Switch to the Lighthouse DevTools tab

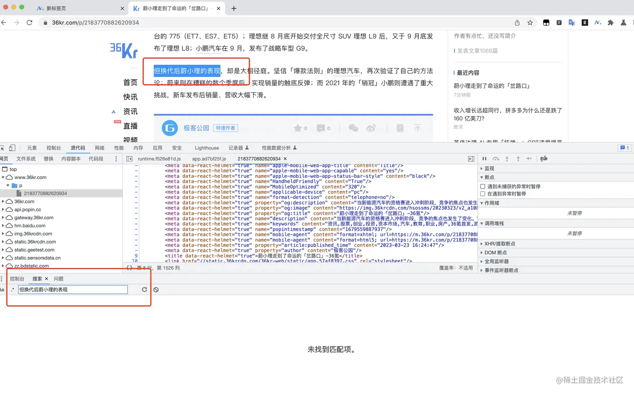(207, 148)
